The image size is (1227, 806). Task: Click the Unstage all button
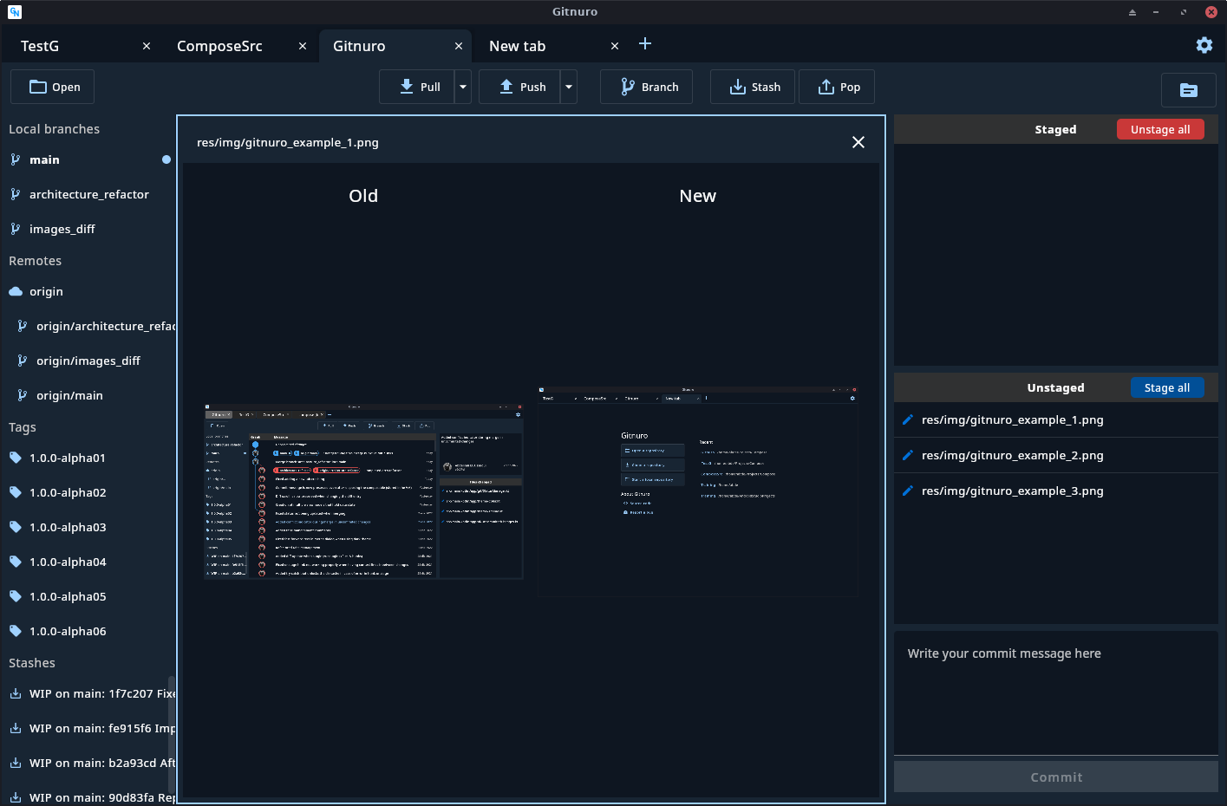pyautogui.click(x=1160, y=129)
